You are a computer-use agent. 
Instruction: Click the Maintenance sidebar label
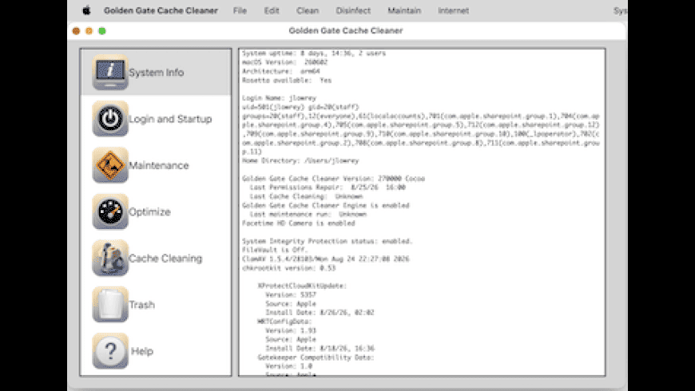click(x=159, y=166)
